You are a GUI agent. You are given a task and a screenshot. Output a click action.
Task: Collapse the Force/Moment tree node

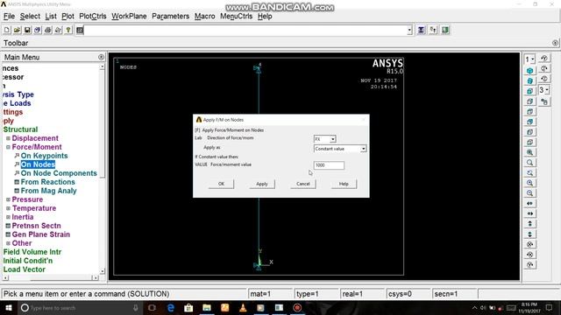(x=8, y=147)
